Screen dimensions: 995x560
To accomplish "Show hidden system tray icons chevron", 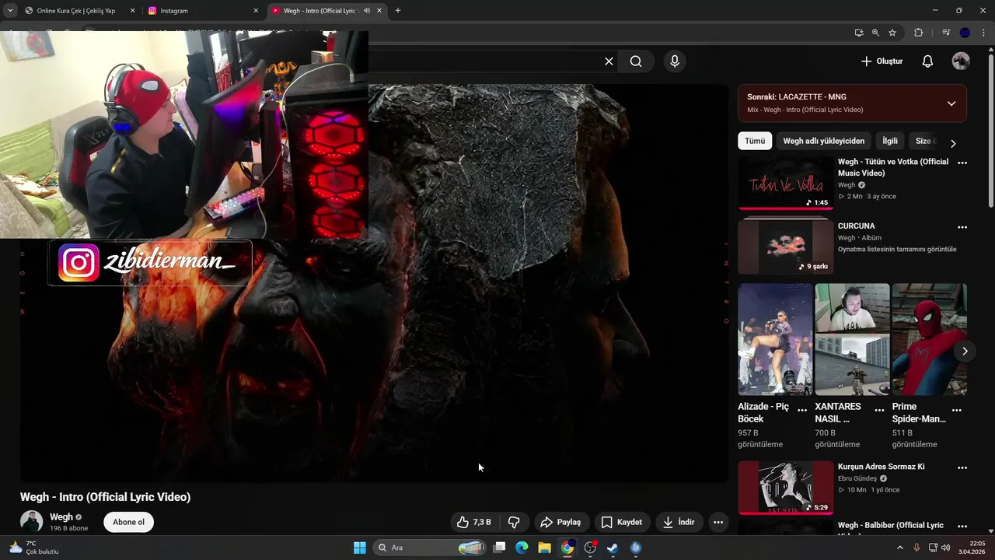I will (x=900, y=548).
